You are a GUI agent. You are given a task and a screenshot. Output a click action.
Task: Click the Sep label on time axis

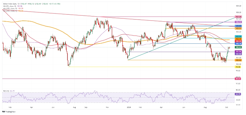click(86, 107)
